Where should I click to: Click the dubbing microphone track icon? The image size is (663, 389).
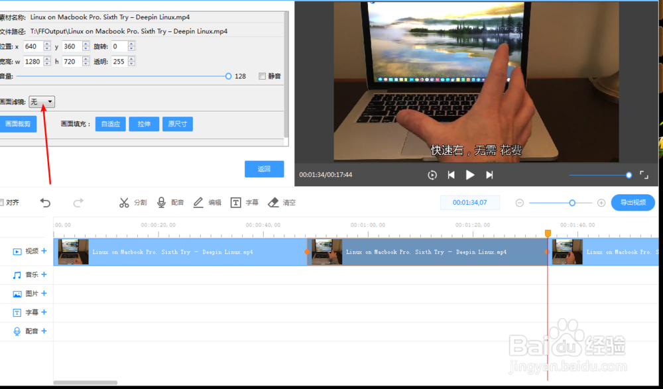coord(17,331)
